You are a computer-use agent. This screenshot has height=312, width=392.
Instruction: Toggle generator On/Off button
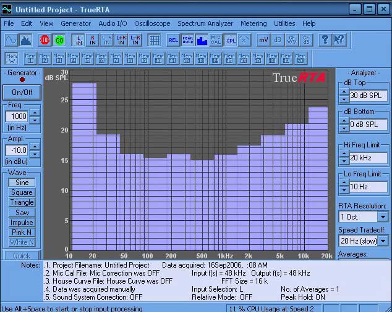pos(22,92)
